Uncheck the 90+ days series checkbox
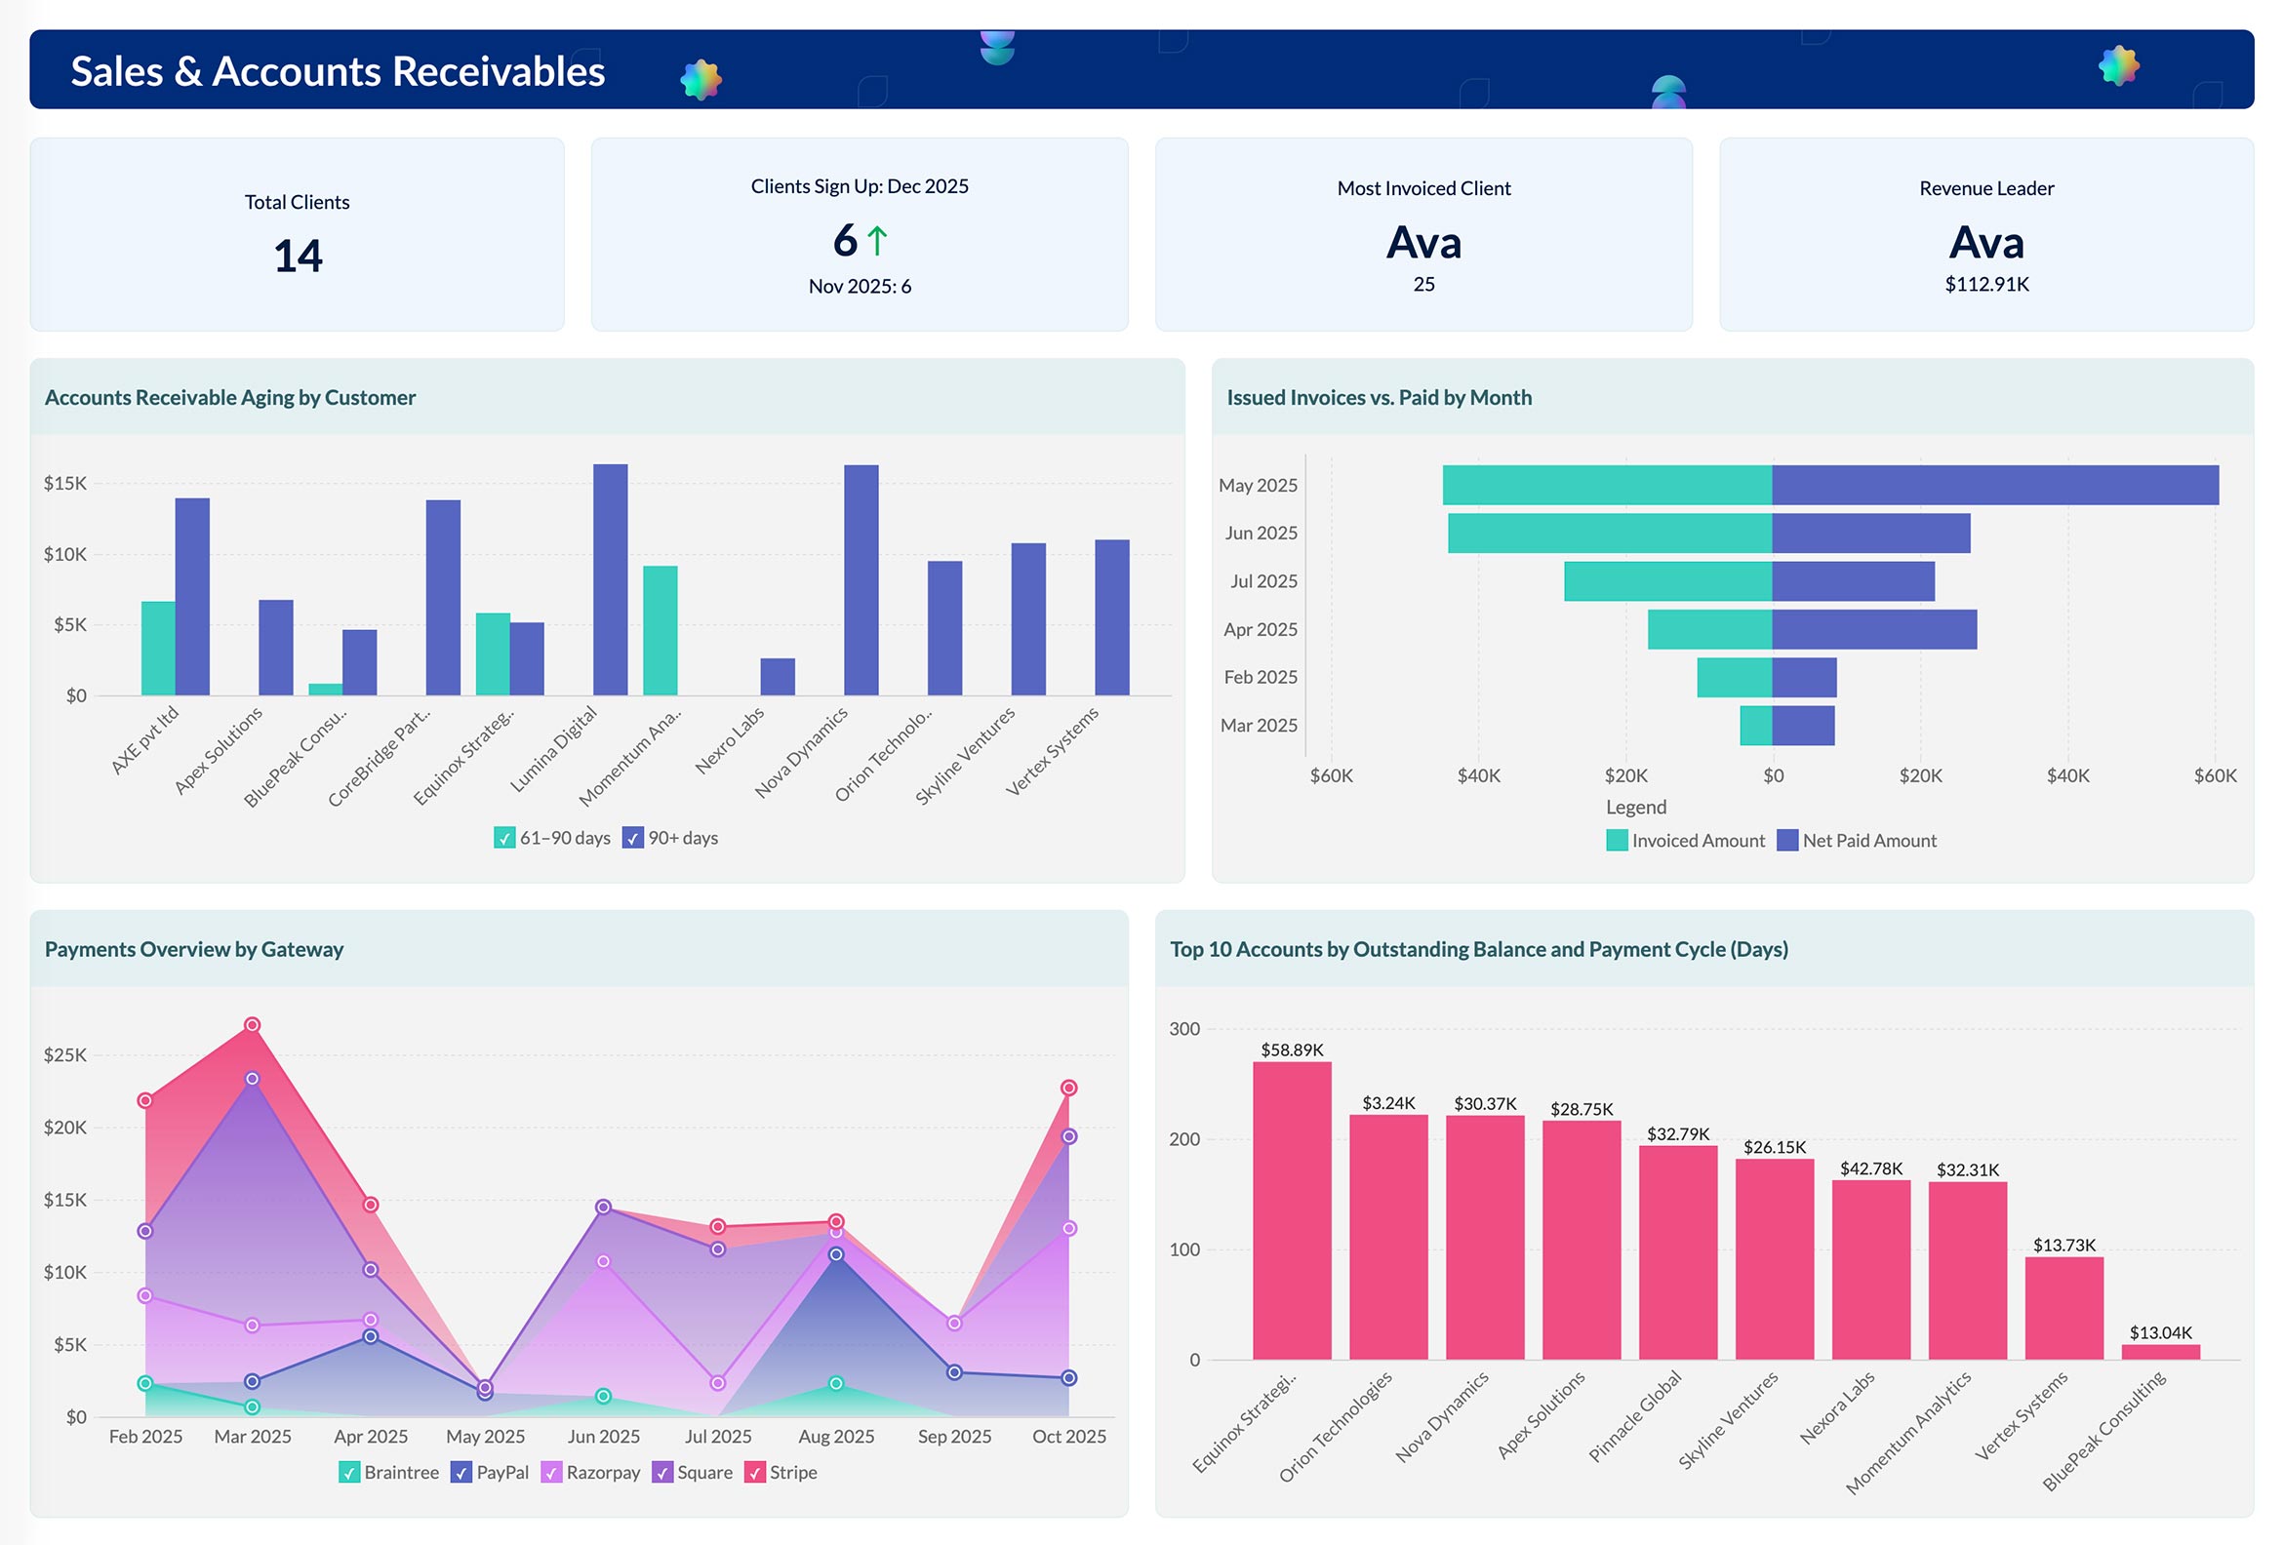2283x1545 pixels. 632,839
